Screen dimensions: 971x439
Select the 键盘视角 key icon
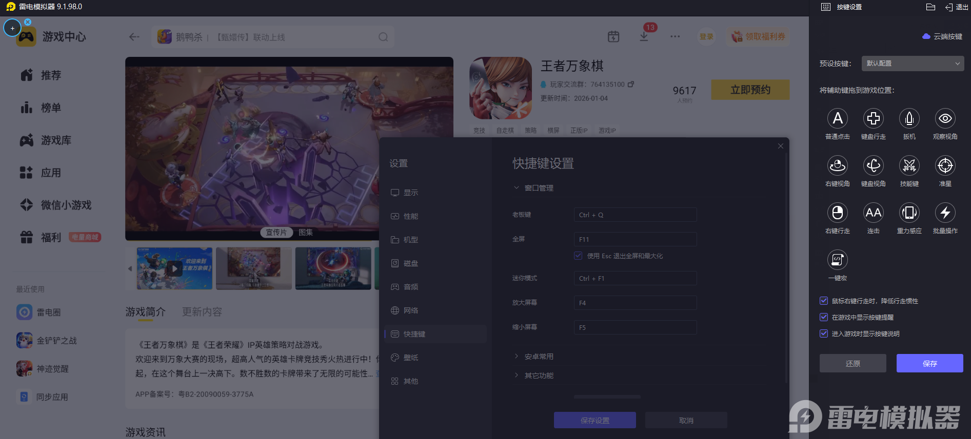[874, 165]
